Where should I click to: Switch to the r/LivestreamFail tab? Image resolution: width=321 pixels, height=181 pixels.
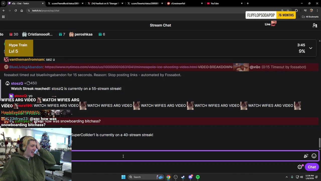pyautogui.click(x=185, y=4)
